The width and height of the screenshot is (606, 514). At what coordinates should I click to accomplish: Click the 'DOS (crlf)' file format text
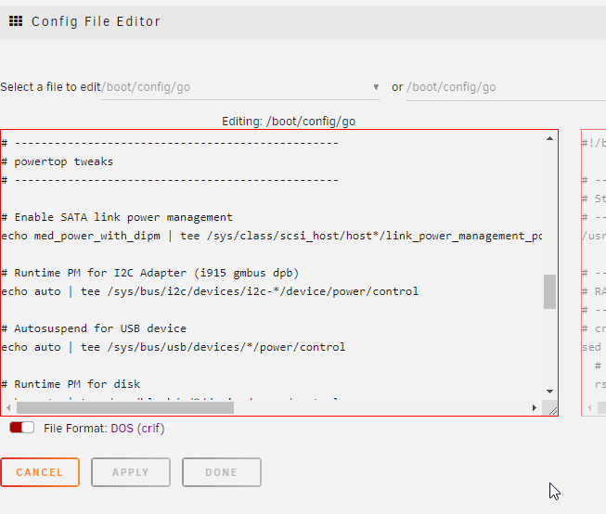(137, 429)
